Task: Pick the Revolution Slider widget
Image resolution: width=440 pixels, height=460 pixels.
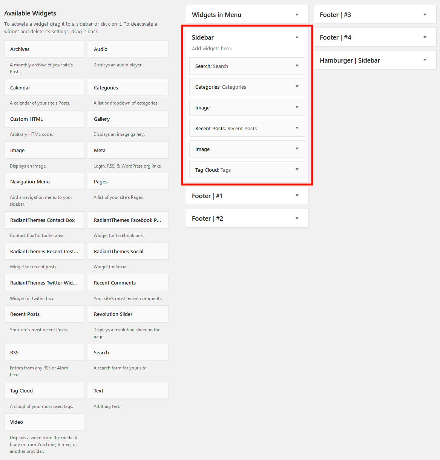Action: 128,314
